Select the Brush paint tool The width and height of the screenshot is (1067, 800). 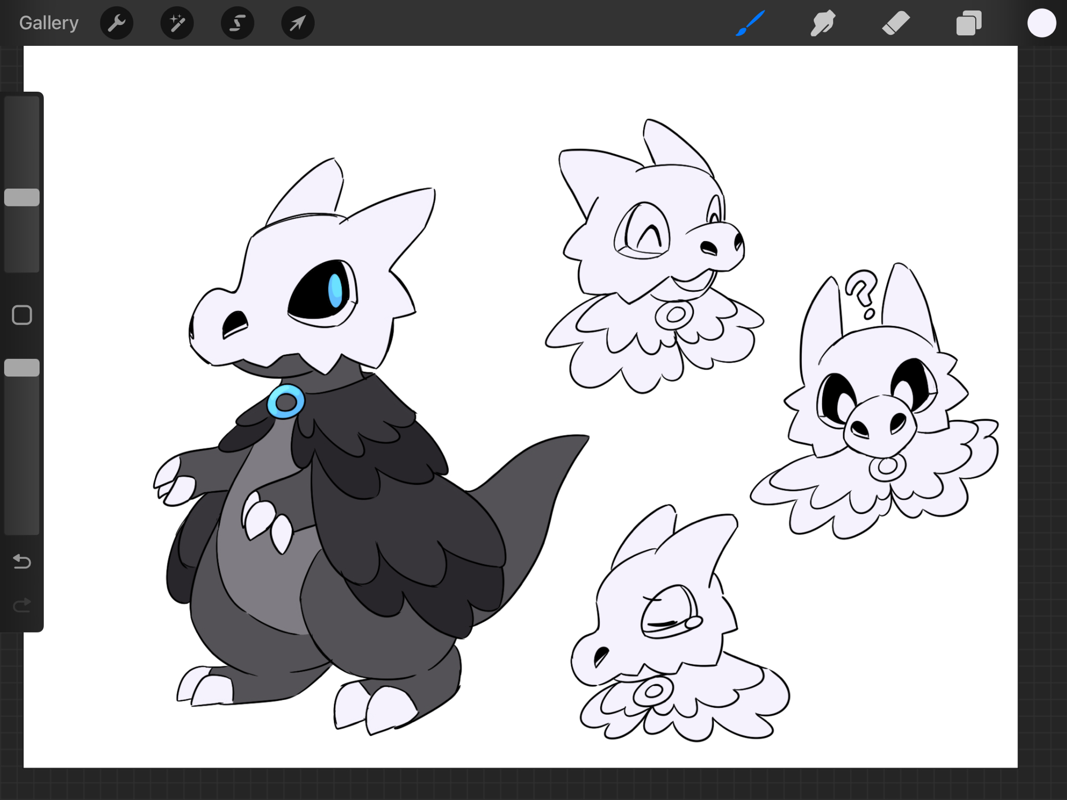pos(751,23)
